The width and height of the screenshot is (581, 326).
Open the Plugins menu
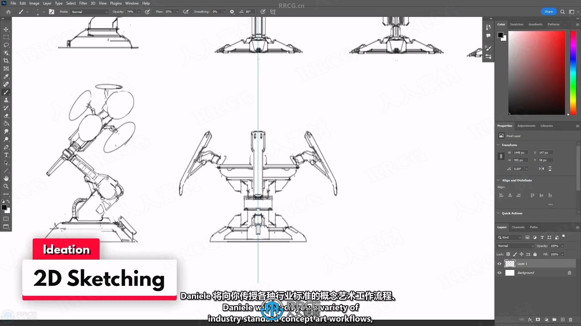[x=116, y=3]
